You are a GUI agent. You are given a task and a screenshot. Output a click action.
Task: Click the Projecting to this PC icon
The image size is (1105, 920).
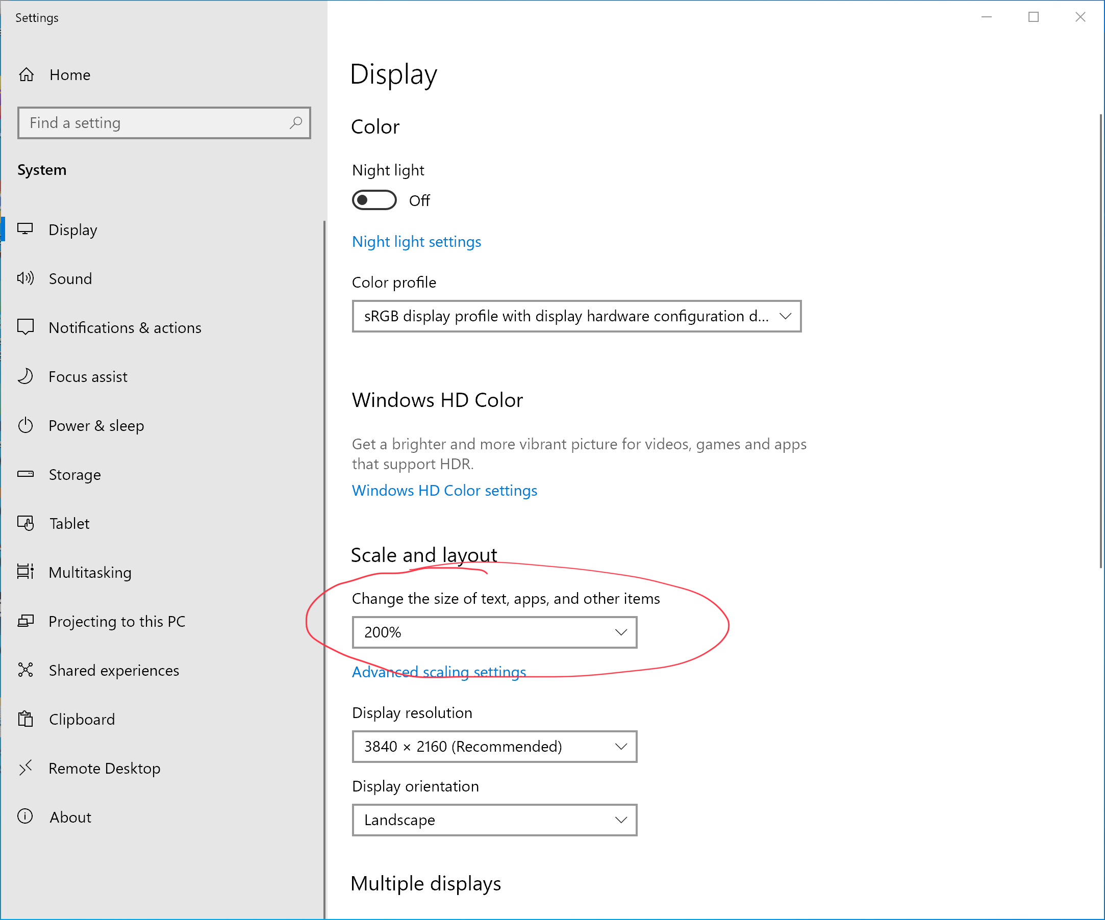pos(26,621)
